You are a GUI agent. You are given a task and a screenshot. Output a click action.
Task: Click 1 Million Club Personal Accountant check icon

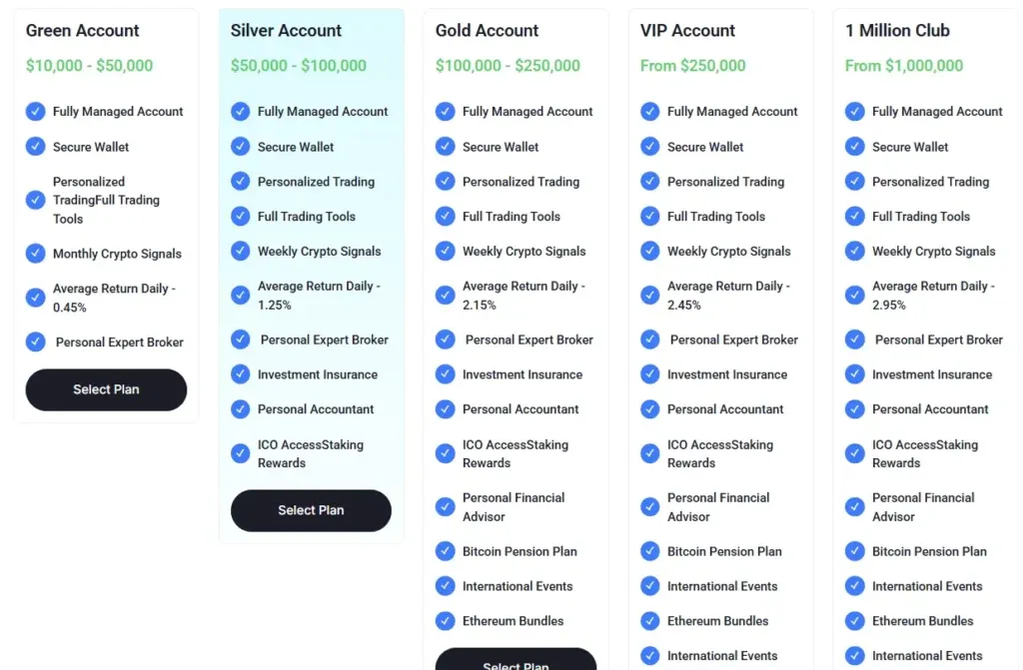[x=855, y=409]
